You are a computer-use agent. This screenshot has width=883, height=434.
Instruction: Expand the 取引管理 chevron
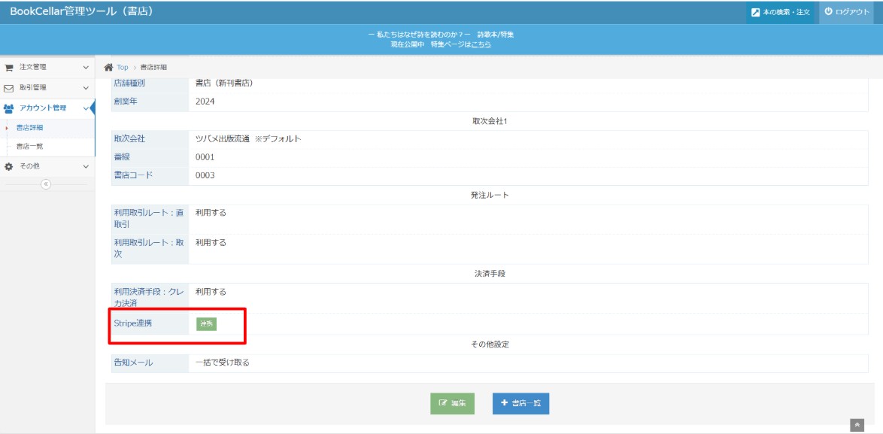(86, 88)
